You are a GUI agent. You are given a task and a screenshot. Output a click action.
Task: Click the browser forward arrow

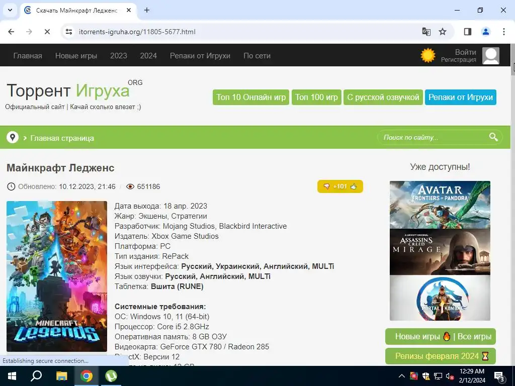point(29,32)
